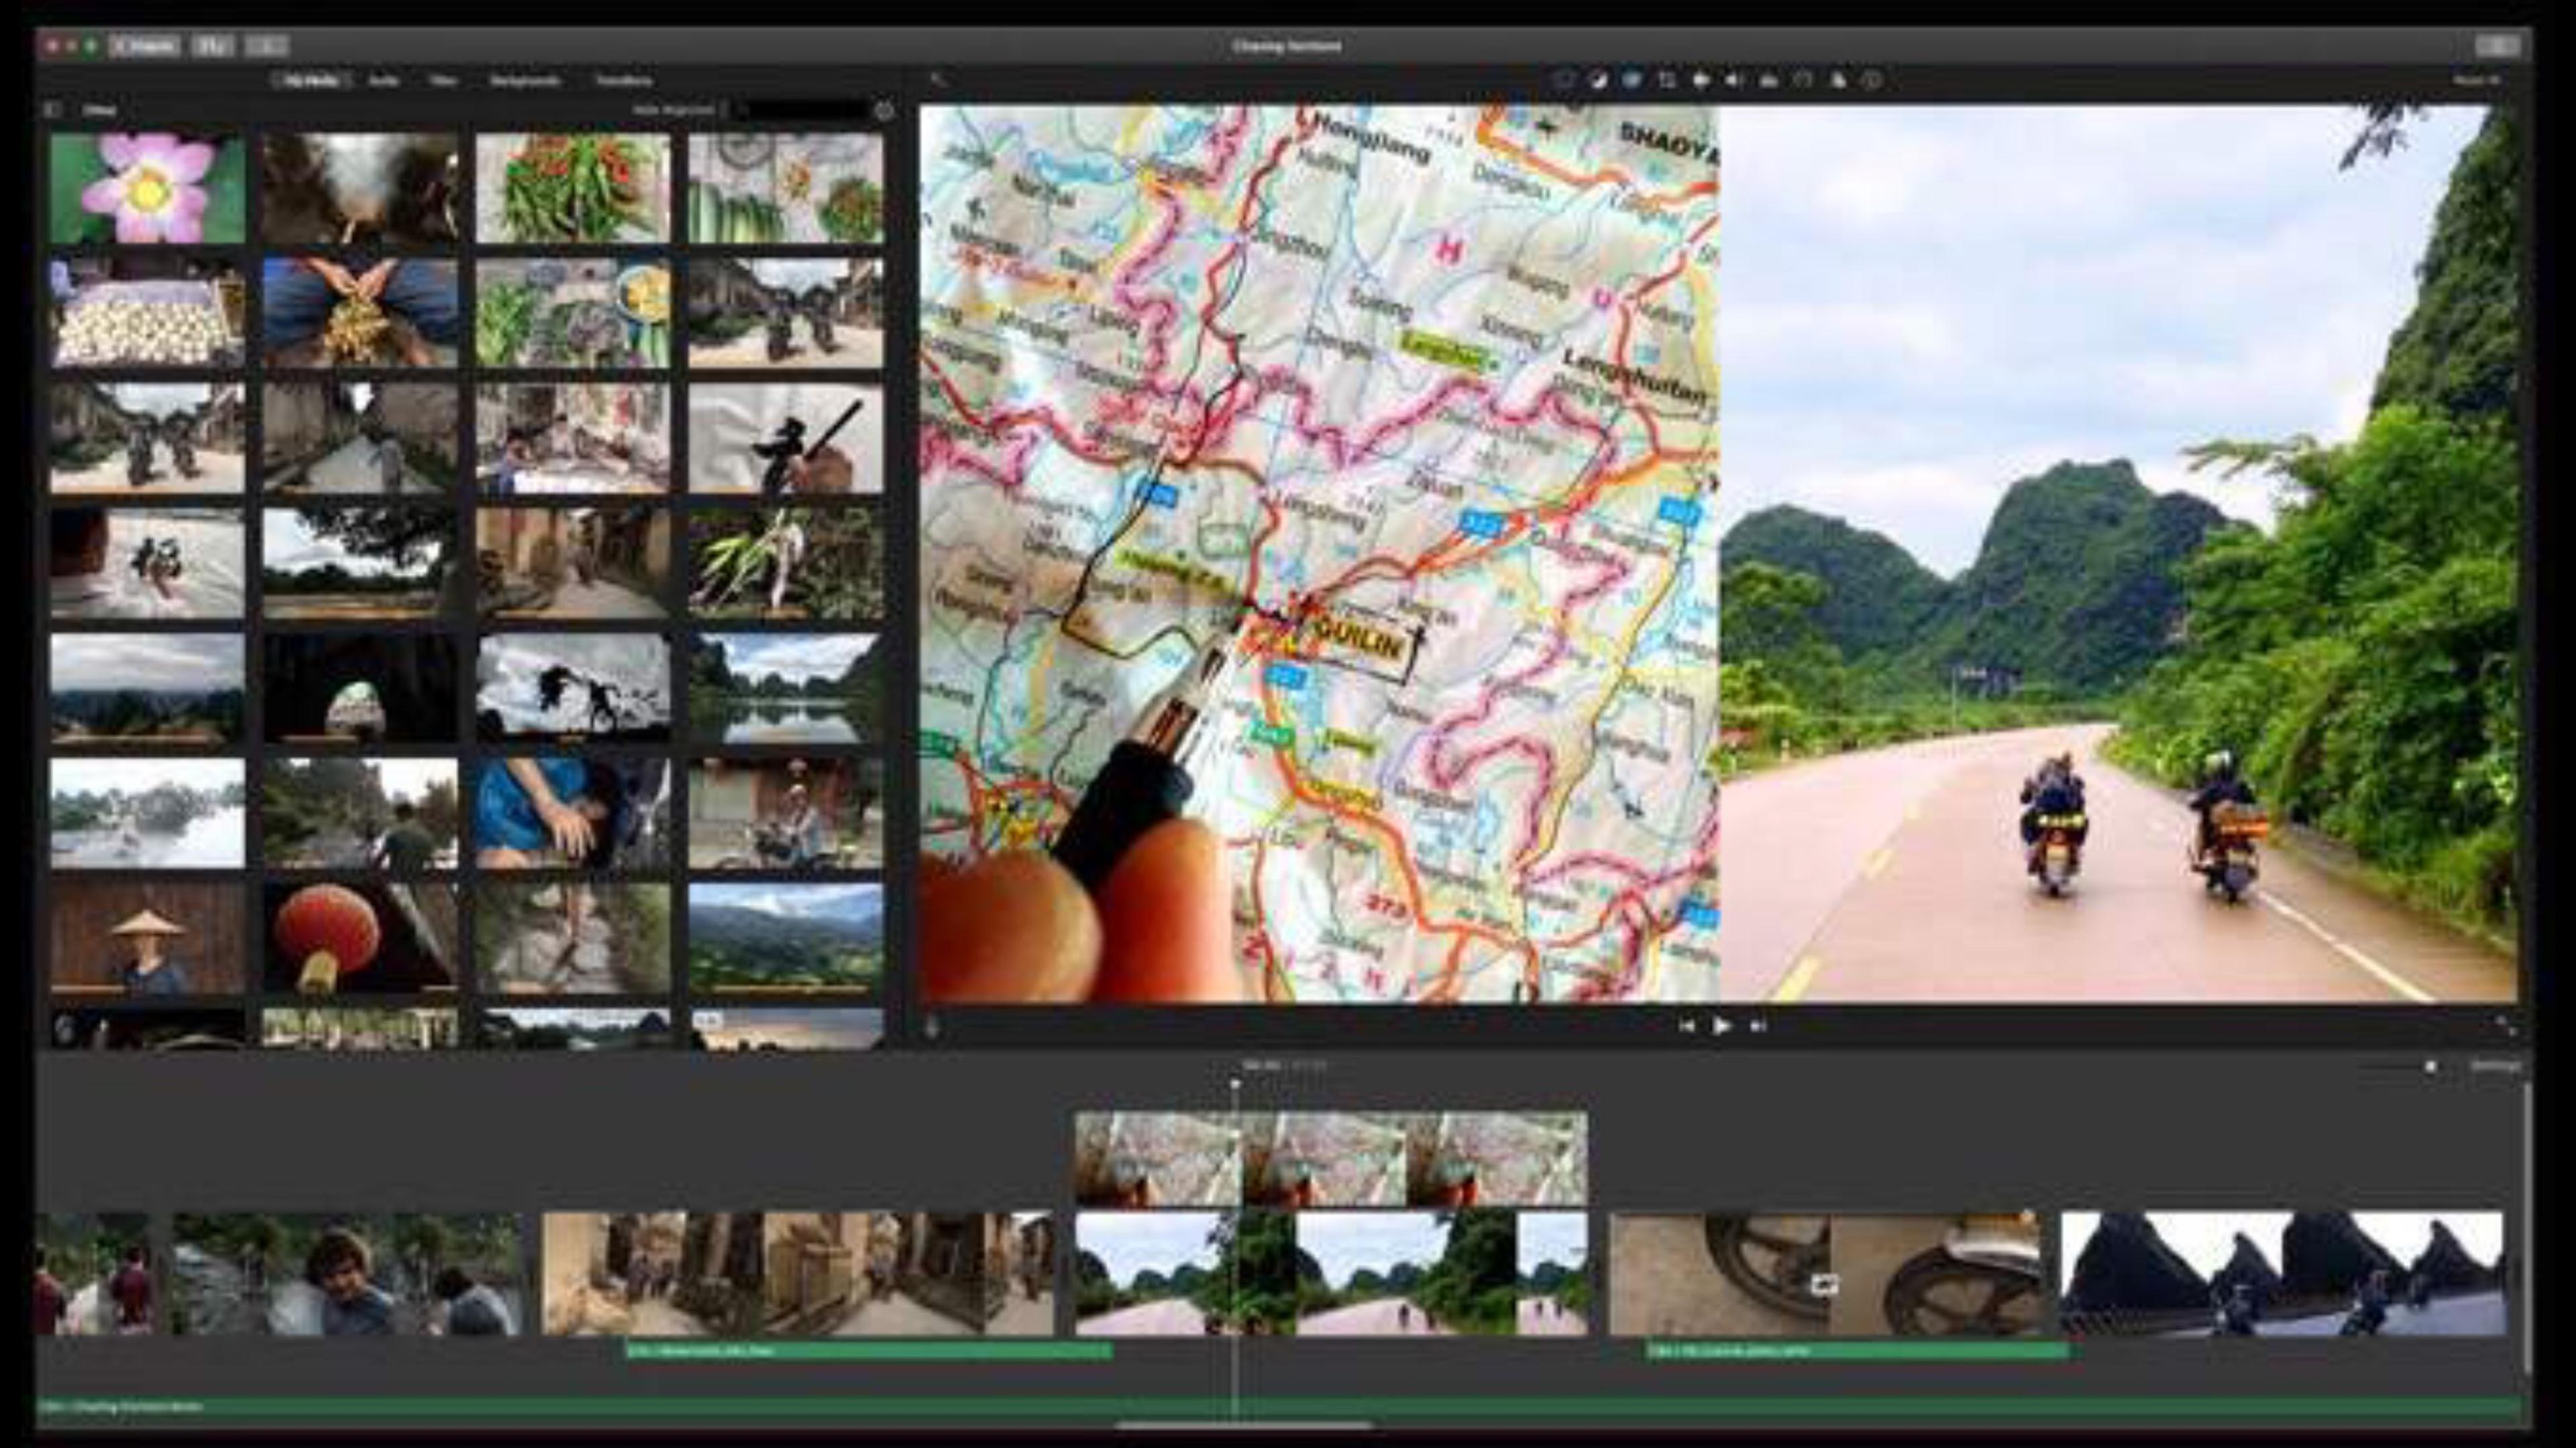Viewport: 2576px width, 1448px height.
Task: Open the timeline Settings dropdown
Action: point(2496,1067)
